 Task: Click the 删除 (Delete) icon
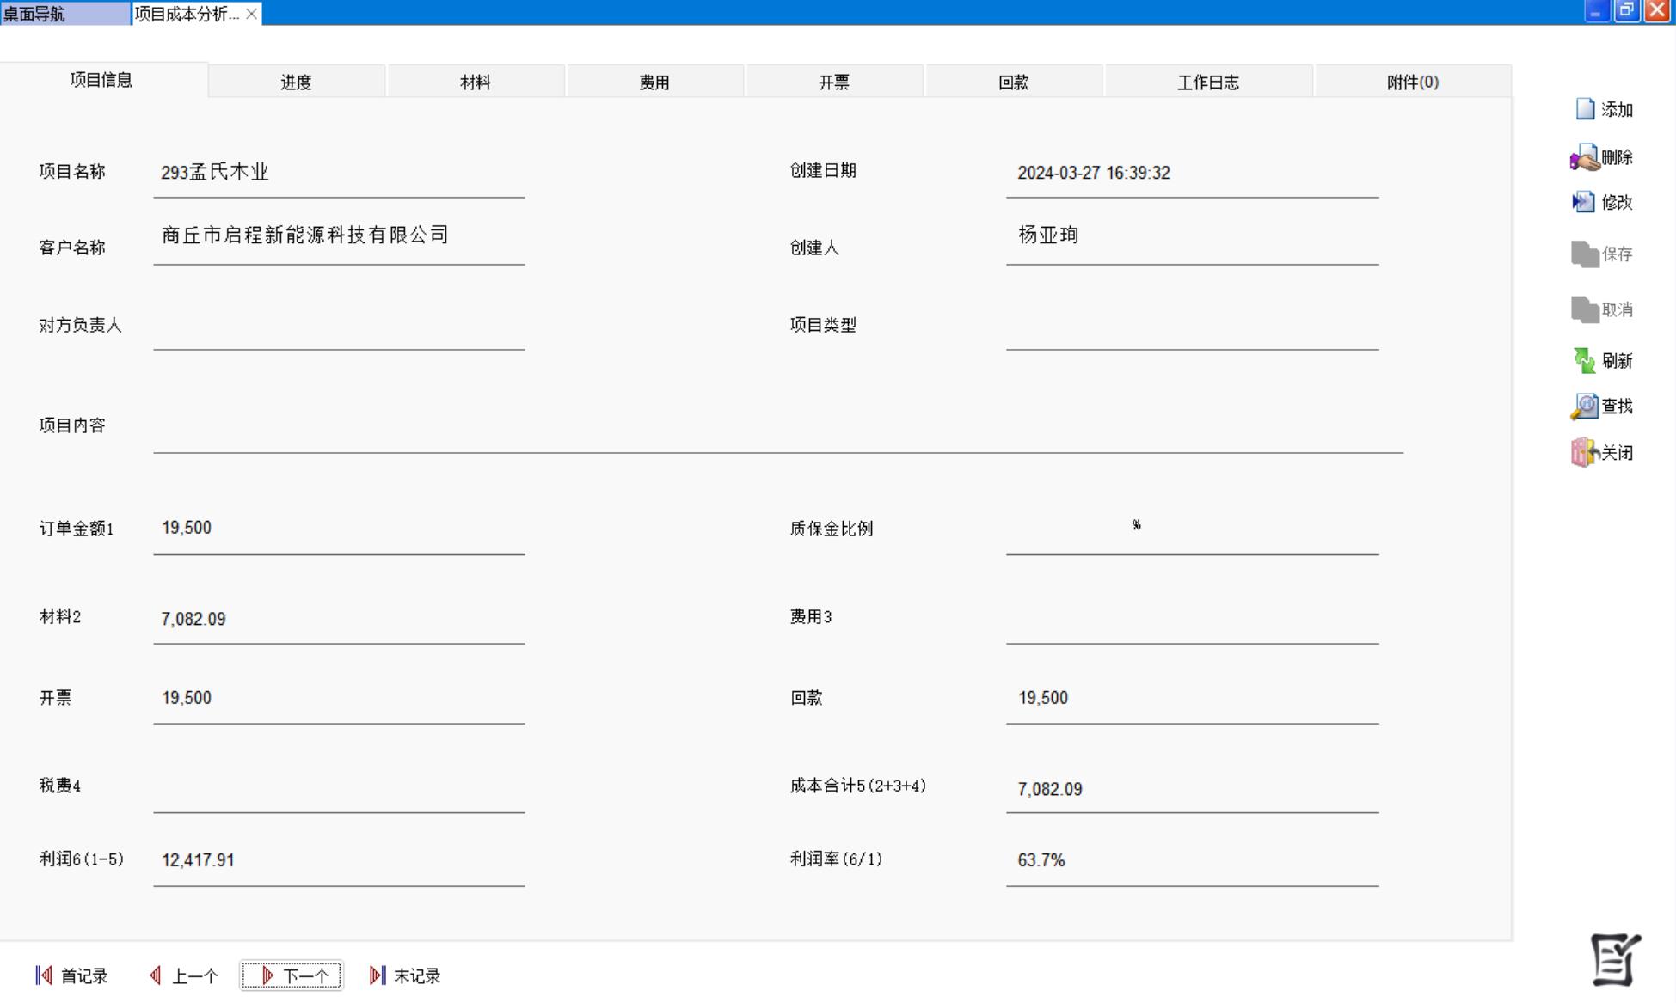1584,157
